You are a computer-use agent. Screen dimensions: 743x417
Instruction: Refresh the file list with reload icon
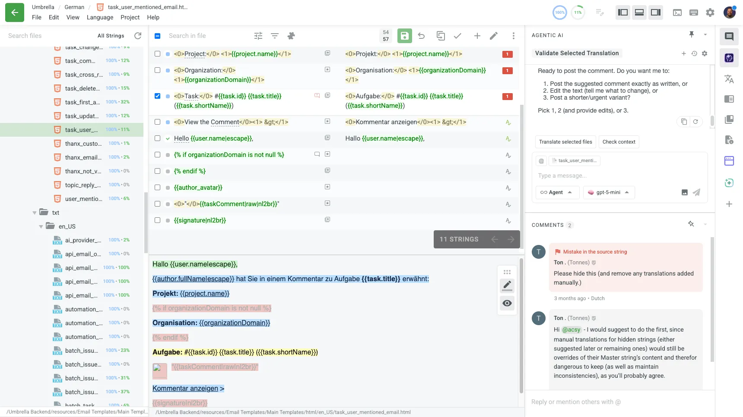(138, 36)
